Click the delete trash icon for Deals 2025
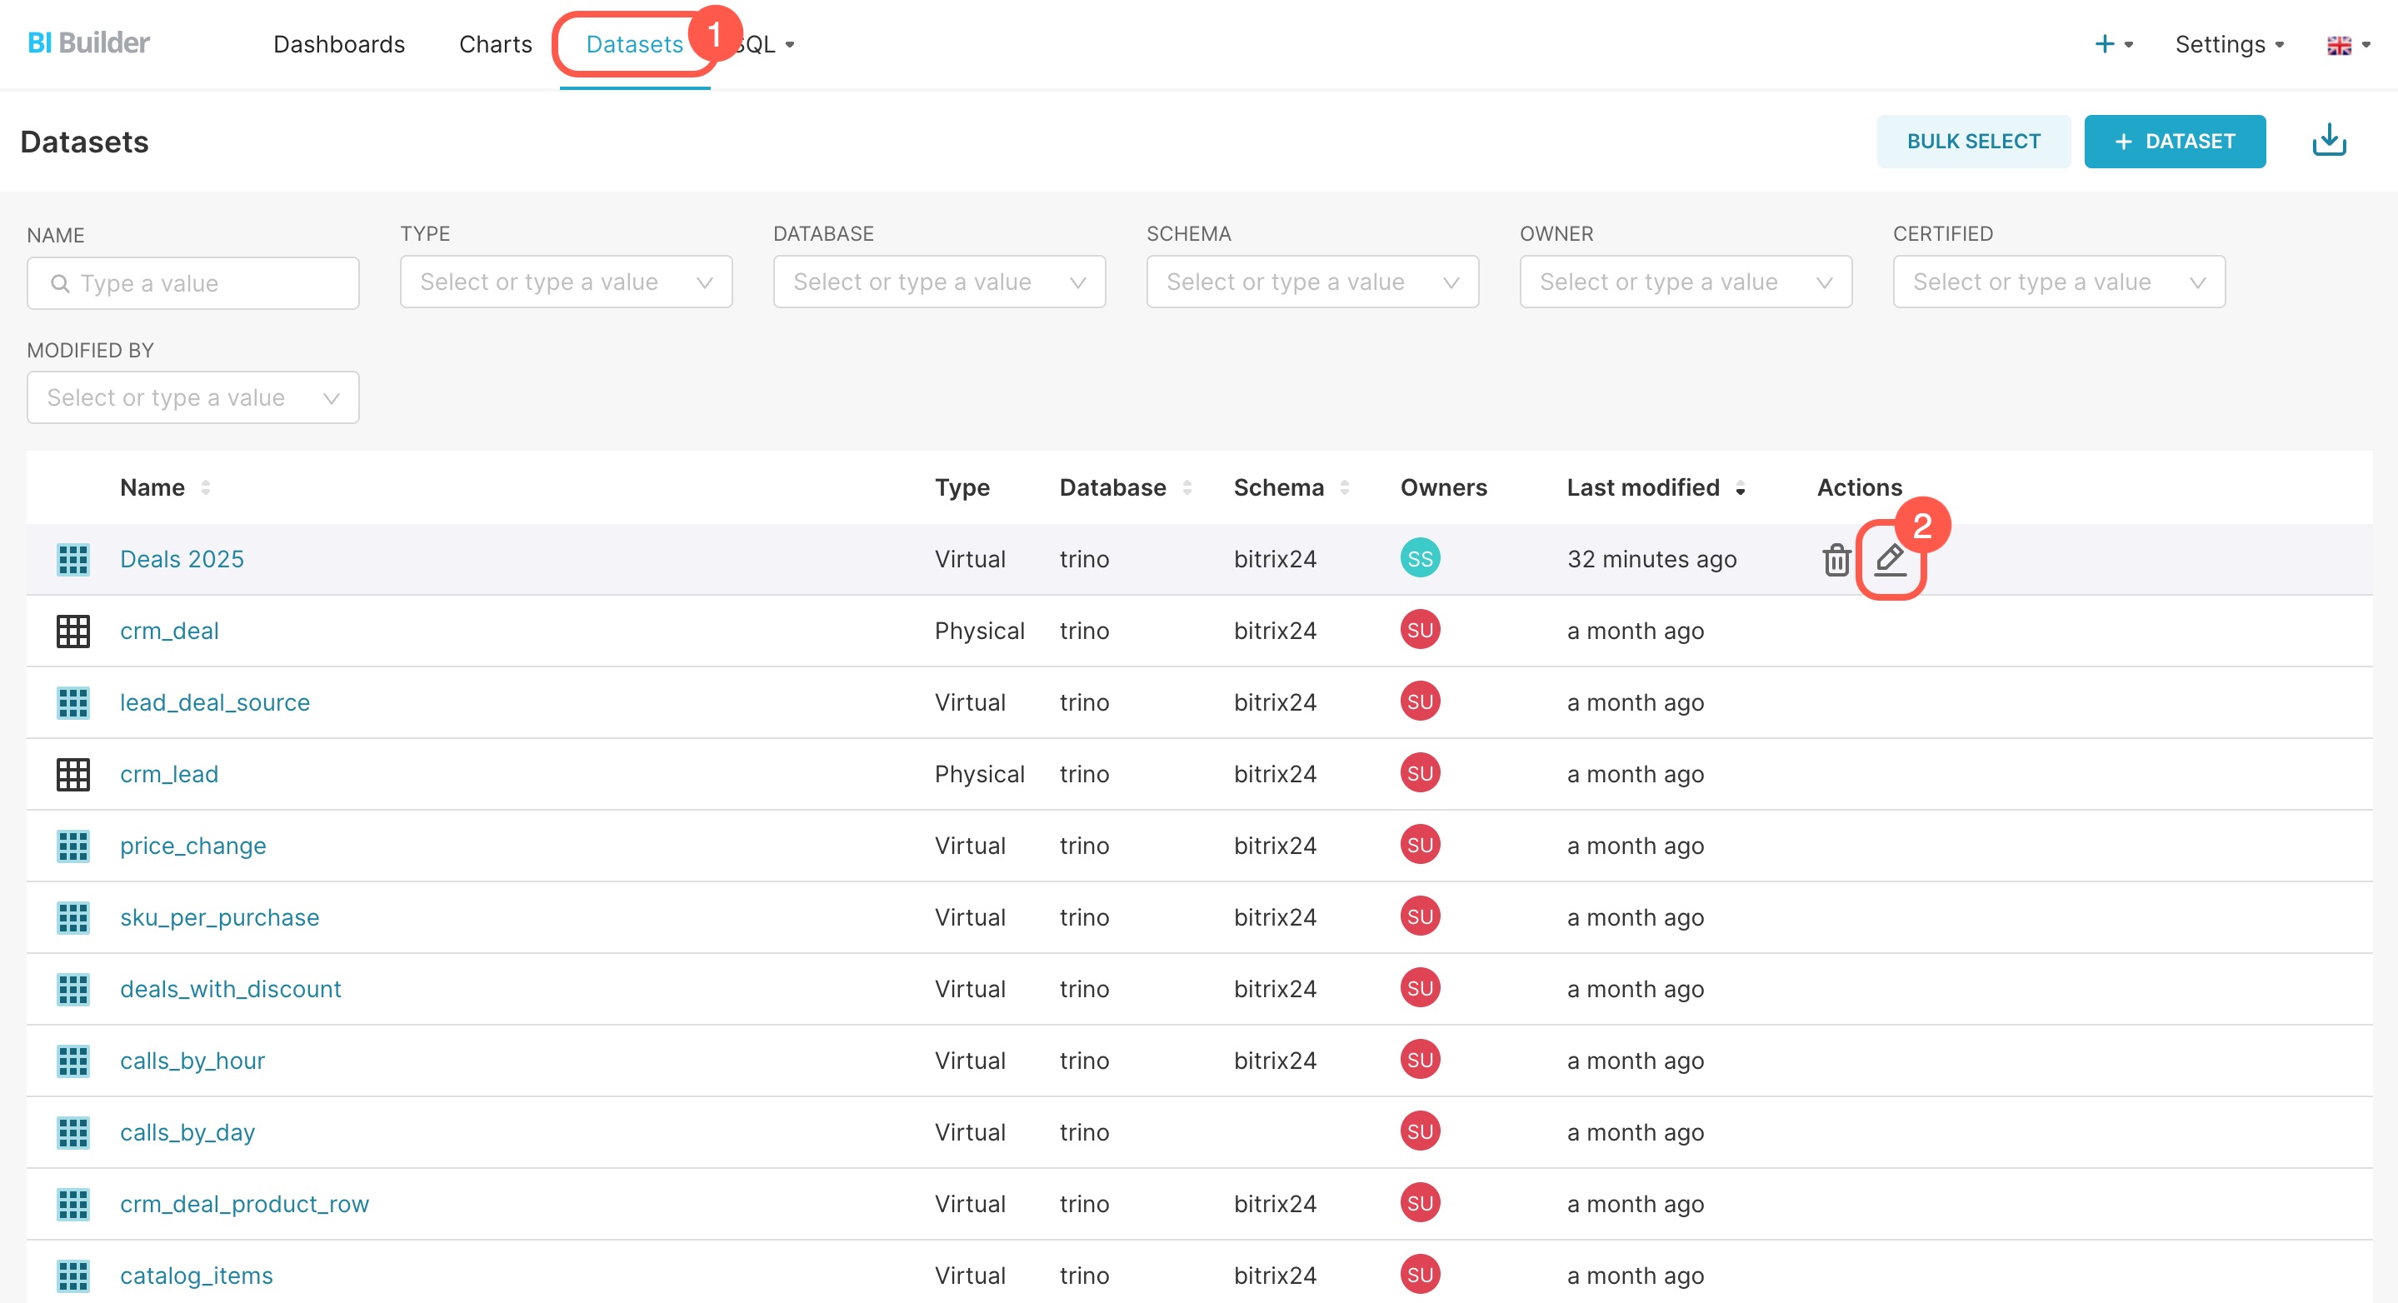The image size is (2398, 1303). point(1836,559)
